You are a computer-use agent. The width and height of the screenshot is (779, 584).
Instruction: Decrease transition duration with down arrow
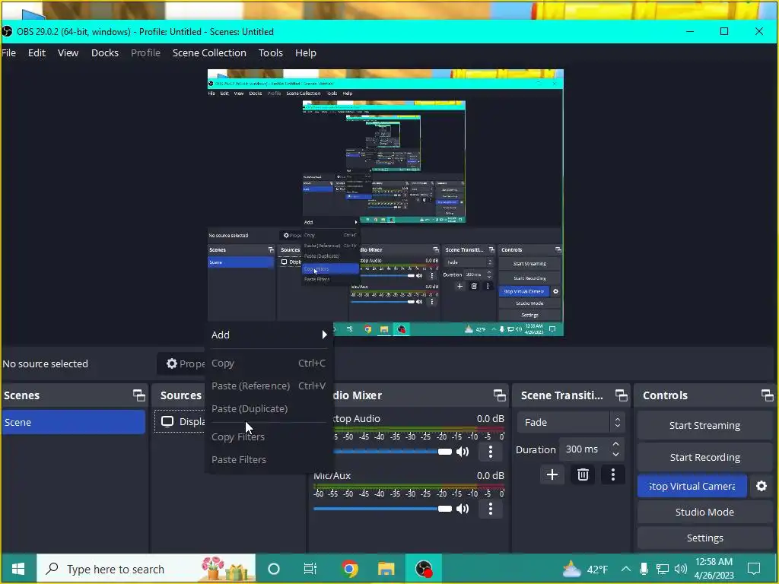[616, 455]
